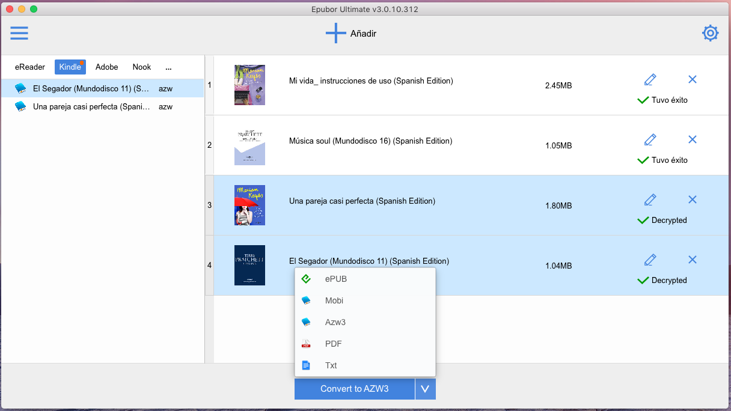
Task: Select Txt output format
Action: (331, 365)
